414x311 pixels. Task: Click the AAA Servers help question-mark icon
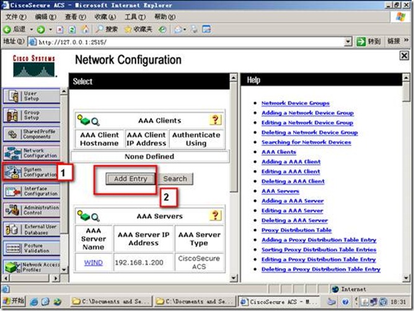(215, 216)
